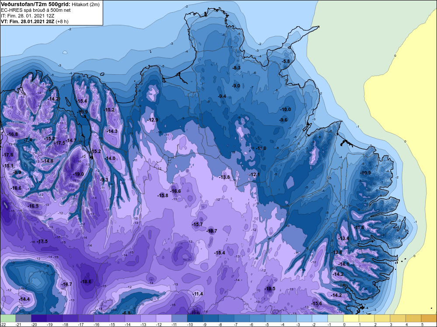Viewport: 437px width, 327px height.
Task: Click the -14.3 temperature reading
Action: coord(112,131)
